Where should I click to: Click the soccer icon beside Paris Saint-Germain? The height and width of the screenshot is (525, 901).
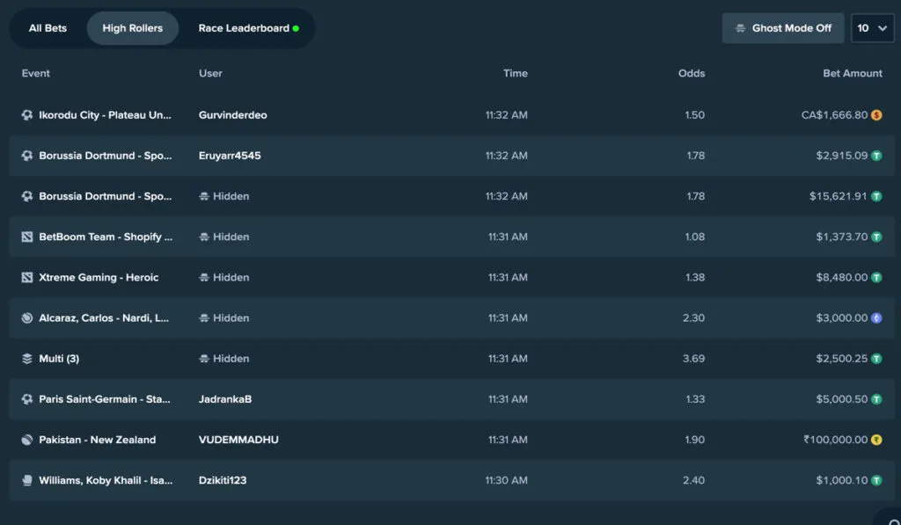(x=27, y=399)
